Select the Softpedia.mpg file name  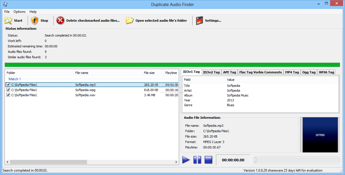point(85,90)
